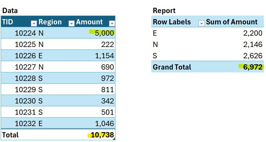The width and height of the screenshot is (266, 142).
Task: Click the Report title cell
Action: pos(164,11)
